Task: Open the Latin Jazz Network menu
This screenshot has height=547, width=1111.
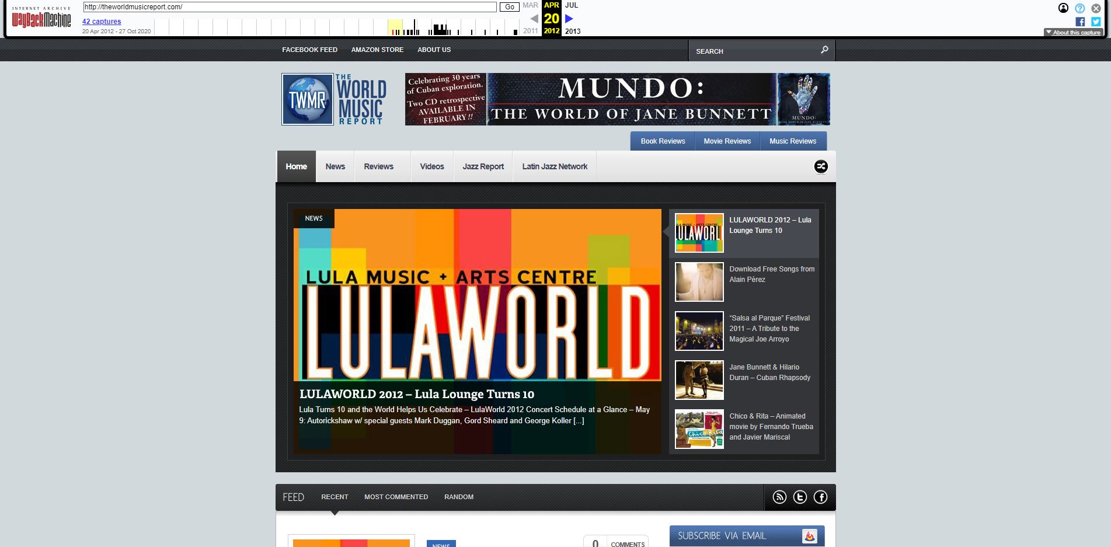Action: pos(555,166)
